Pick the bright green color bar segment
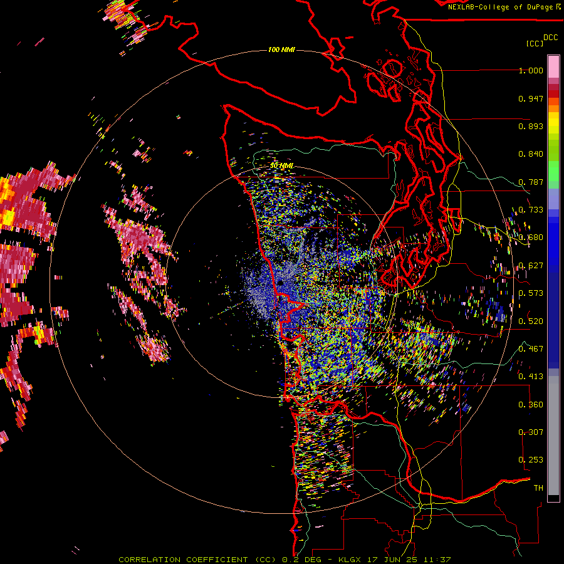The image size is (564, 564). [553, 171]
